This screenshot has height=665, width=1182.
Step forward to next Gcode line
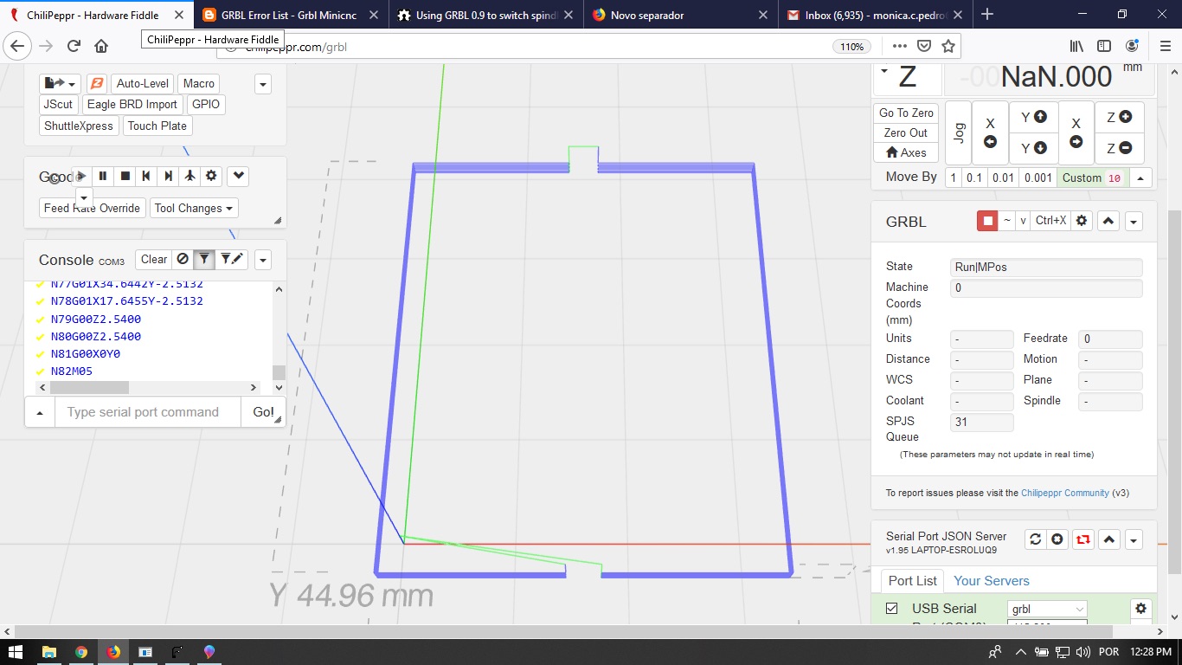point(168,176)
